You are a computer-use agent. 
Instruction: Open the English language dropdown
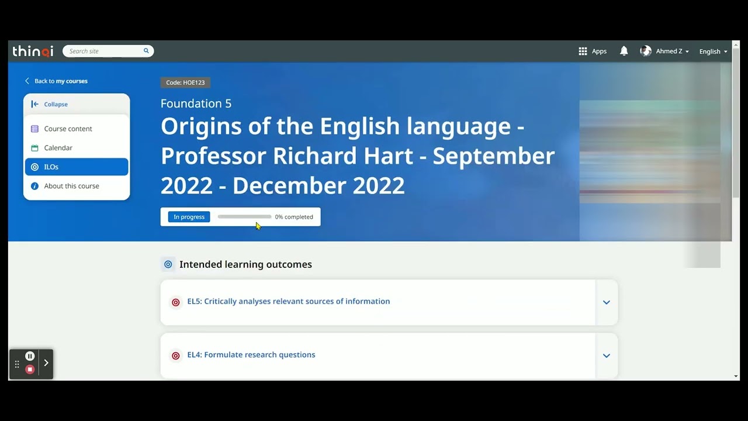pos(713,51)
